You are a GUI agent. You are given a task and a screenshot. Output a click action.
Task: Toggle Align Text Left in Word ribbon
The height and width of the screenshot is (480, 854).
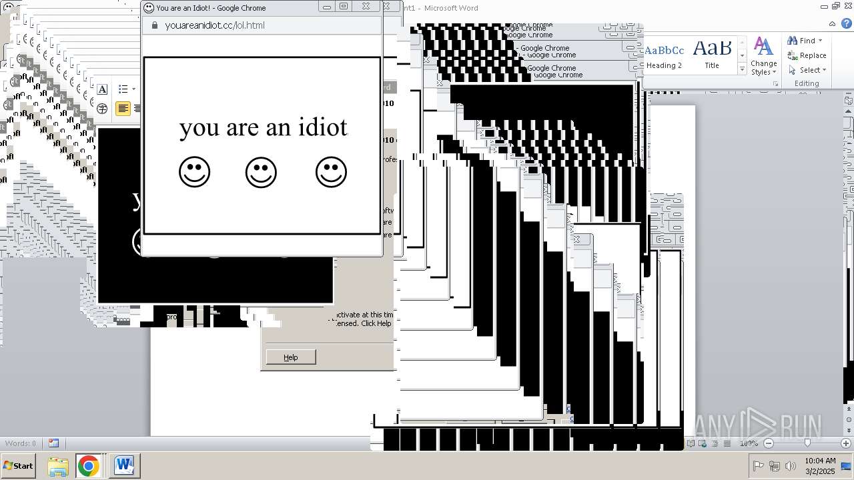[x=123, y=109]
